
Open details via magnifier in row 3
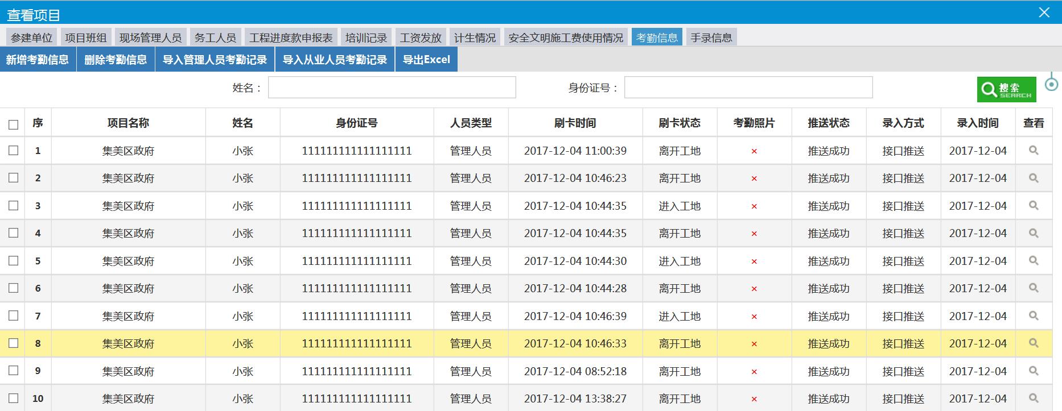1034,206
